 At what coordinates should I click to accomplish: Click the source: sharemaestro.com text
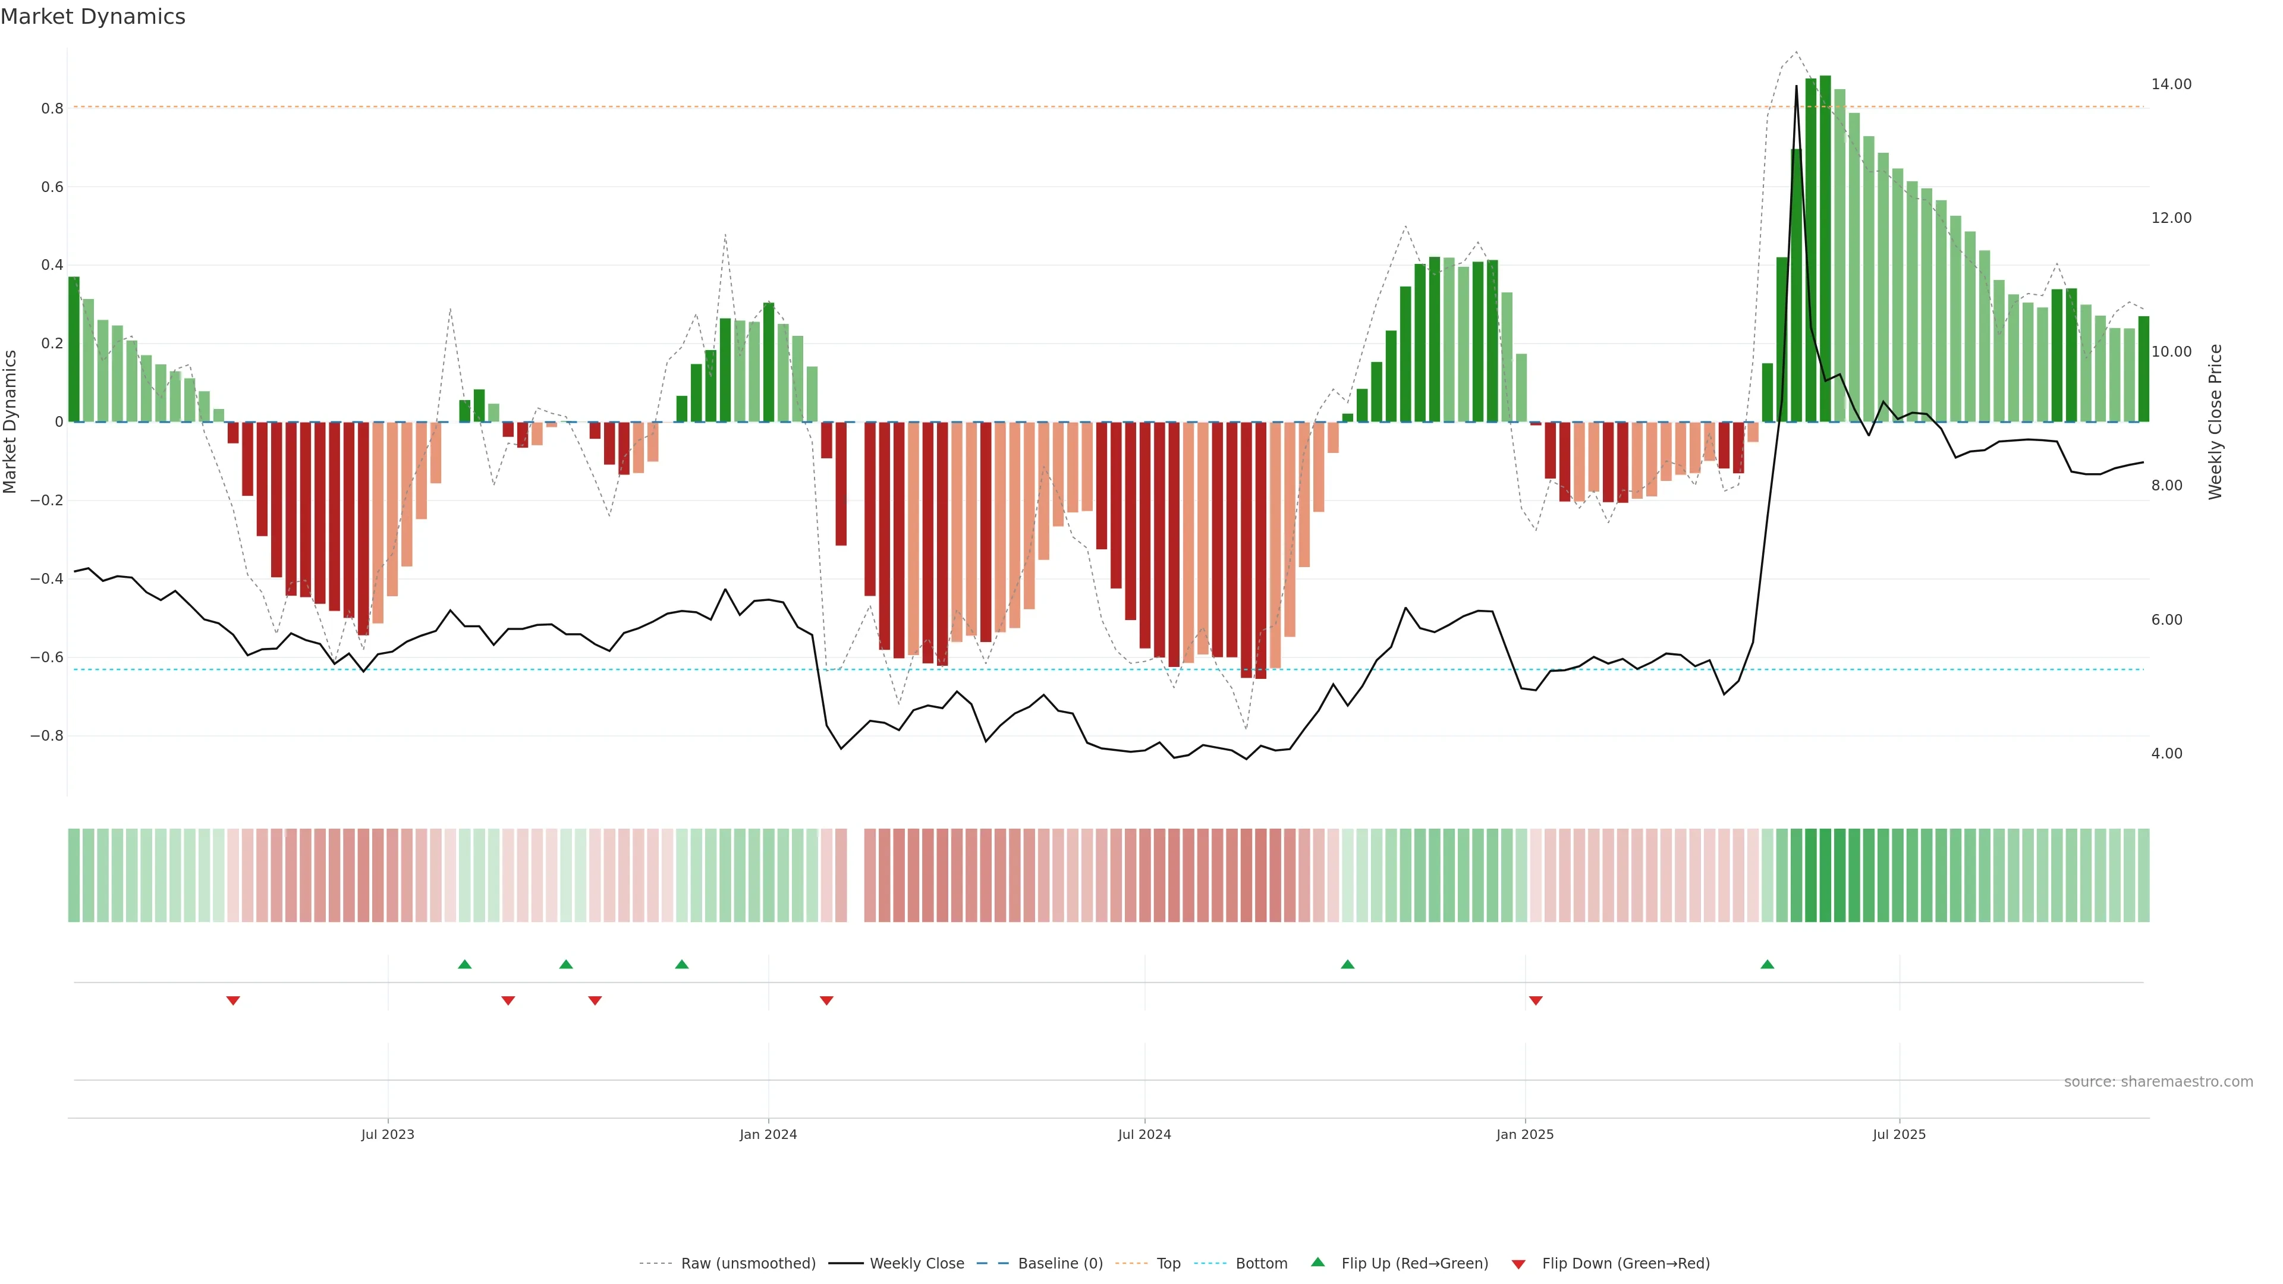[2158, 1081]
